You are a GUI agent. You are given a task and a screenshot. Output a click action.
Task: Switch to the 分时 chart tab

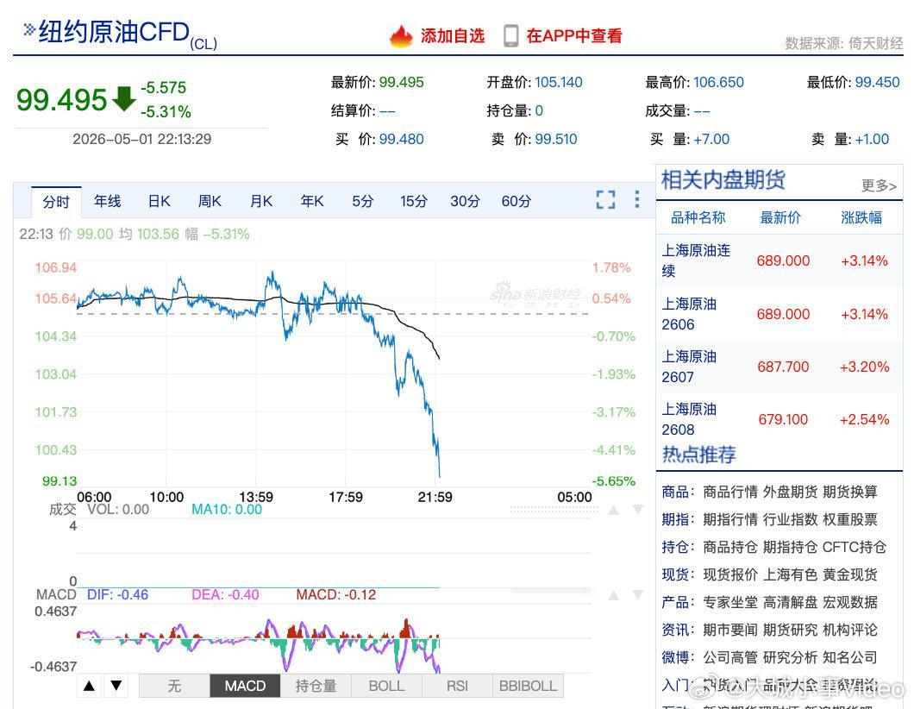point(56,202)
